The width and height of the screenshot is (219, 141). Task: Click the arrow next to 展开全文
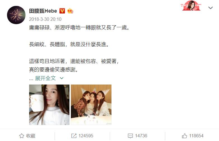click(62, 78)
